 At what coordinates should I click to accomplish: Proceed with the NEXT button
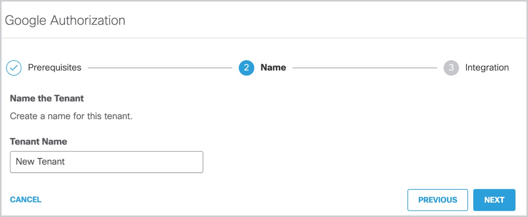coord(494,200)
